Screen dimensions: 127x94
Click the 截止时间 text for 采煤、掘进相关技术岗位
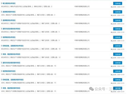click(x=118, y=58)
